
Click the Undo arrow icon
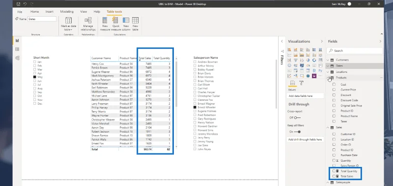pyautogui.click(x=25, y=4)
